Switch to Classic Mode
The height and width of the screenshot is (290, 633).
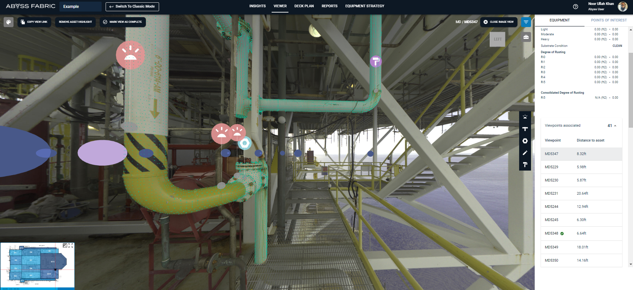[x=132, y=7]
